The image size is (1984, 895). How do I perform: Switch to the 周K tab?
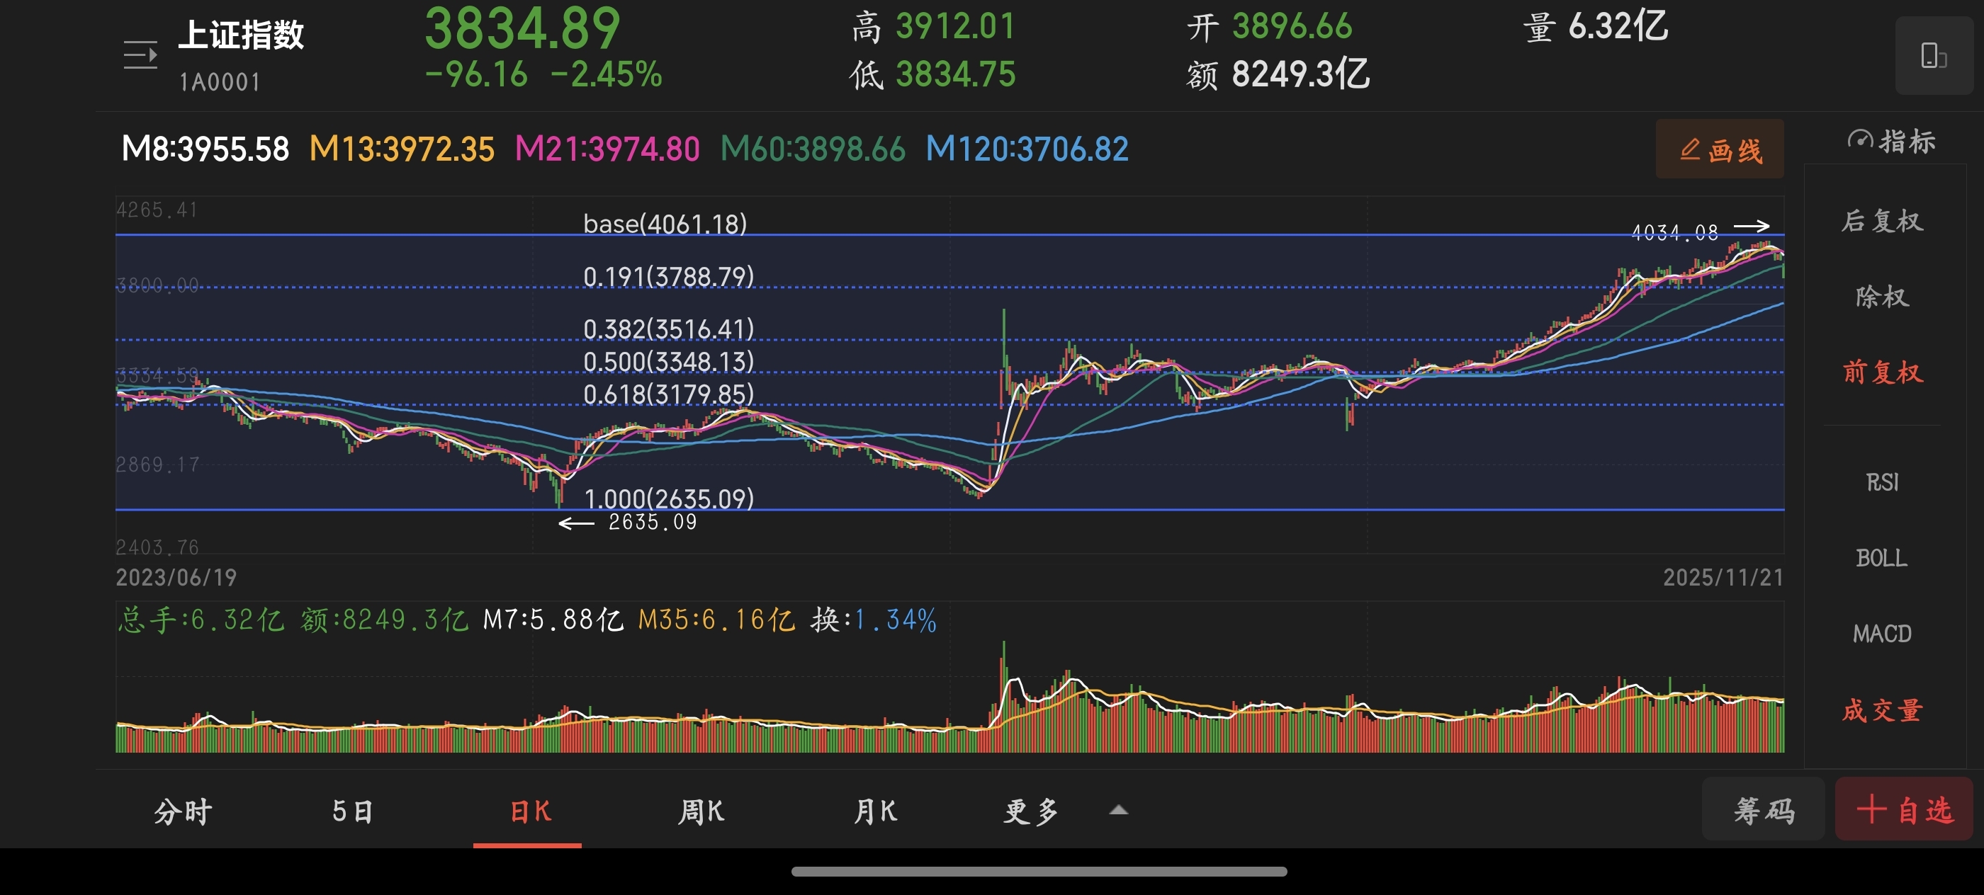coord(700,811)
